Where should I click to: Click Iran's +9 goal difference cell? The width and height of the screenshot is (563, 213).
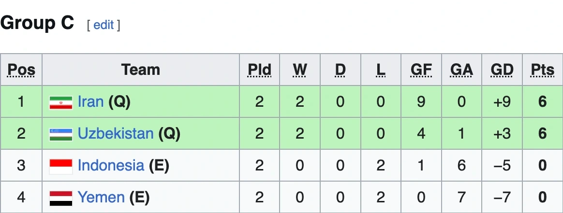coord(502,102)
